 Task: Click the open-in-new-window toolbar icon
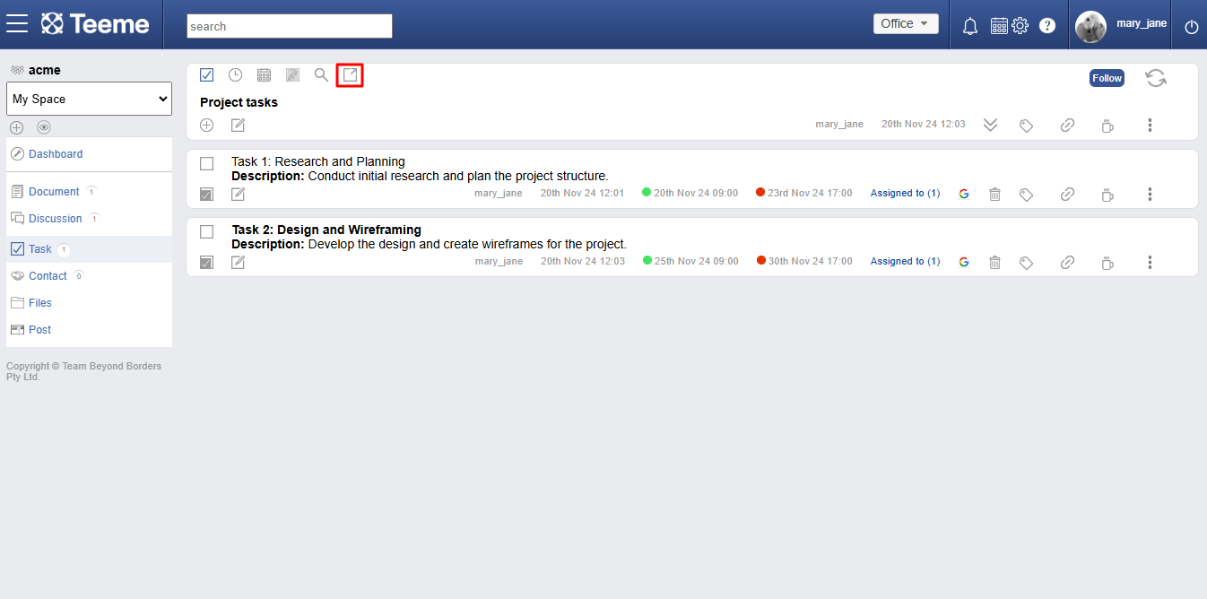350,75
